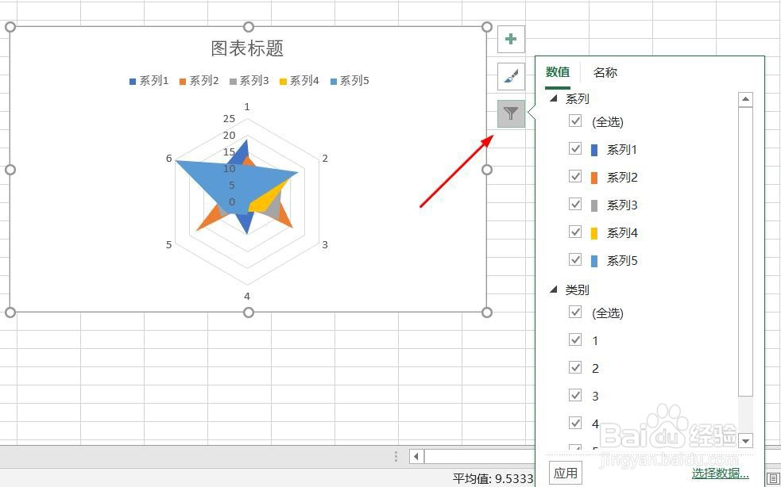This screenshot has width=781, height=487.
Task: Click the chart's bottom-right resize handle
Action: pyautogui.click(x=487, y=313)
